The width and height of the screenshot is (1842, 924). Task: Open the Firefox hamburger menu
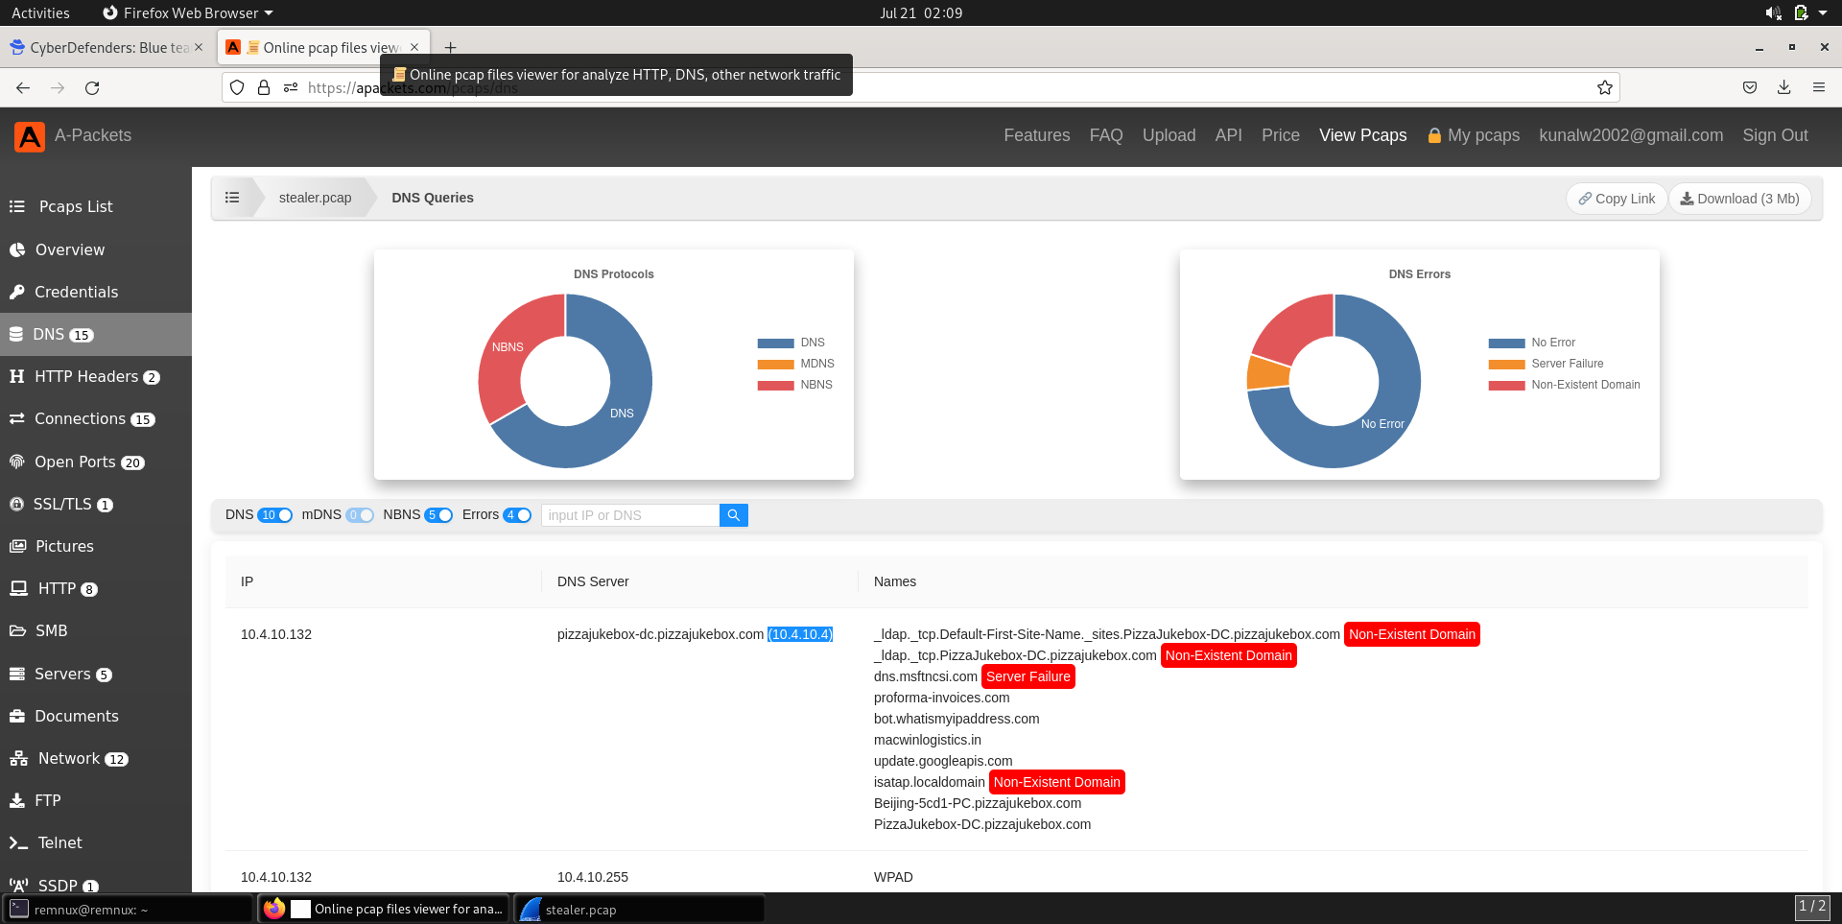[1818, 88]
